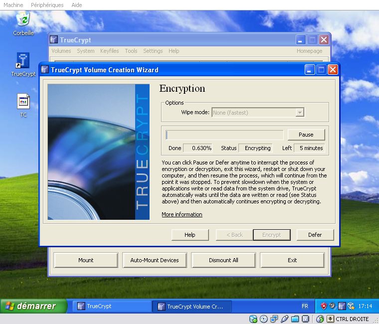Click the VirtualBox shared folders status icon
Screen dimensions: 379x324
coord(295,319)
